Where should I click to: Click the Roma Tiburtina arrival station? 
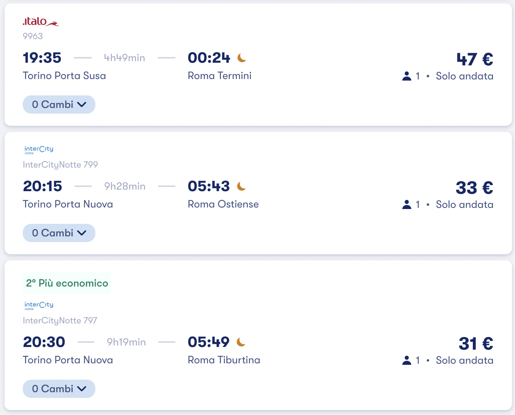(224, 360)
